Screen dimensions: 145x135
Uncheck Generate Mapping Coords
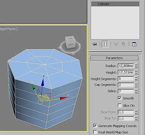[x=95, y=126]
